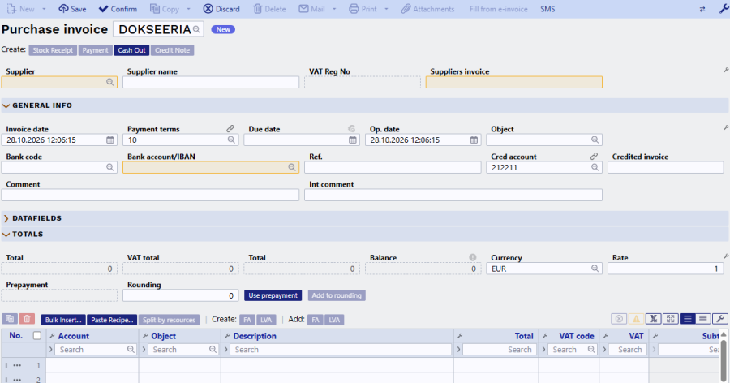Click the Bulk Insert button
This screenshot has width=730, height=383.
point(63,320)
